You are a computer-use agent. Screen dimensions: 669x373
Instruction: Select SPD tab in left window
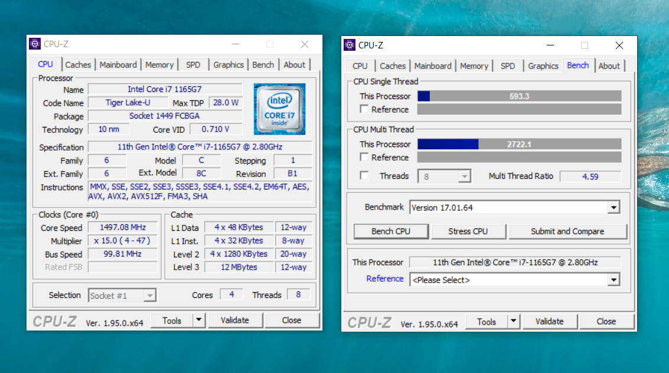[193, 65]
